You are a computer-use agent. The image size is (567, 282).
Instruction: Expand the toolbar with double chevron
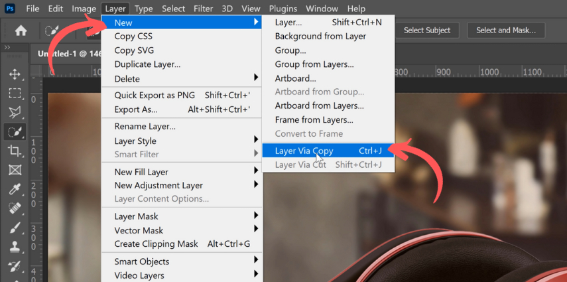coord(7,47)
